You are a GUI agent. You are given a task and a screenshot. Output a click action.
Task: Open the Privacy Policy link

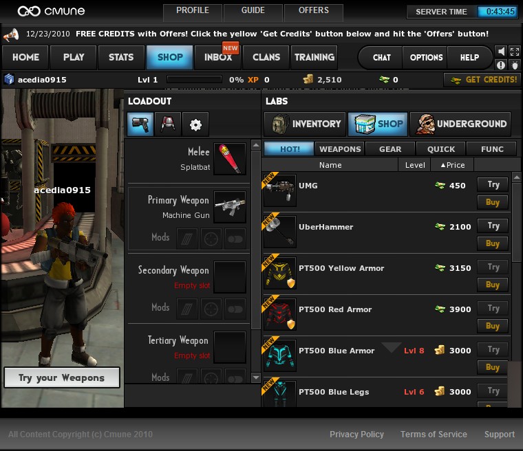pyautogui.click(x=356, y=434)
